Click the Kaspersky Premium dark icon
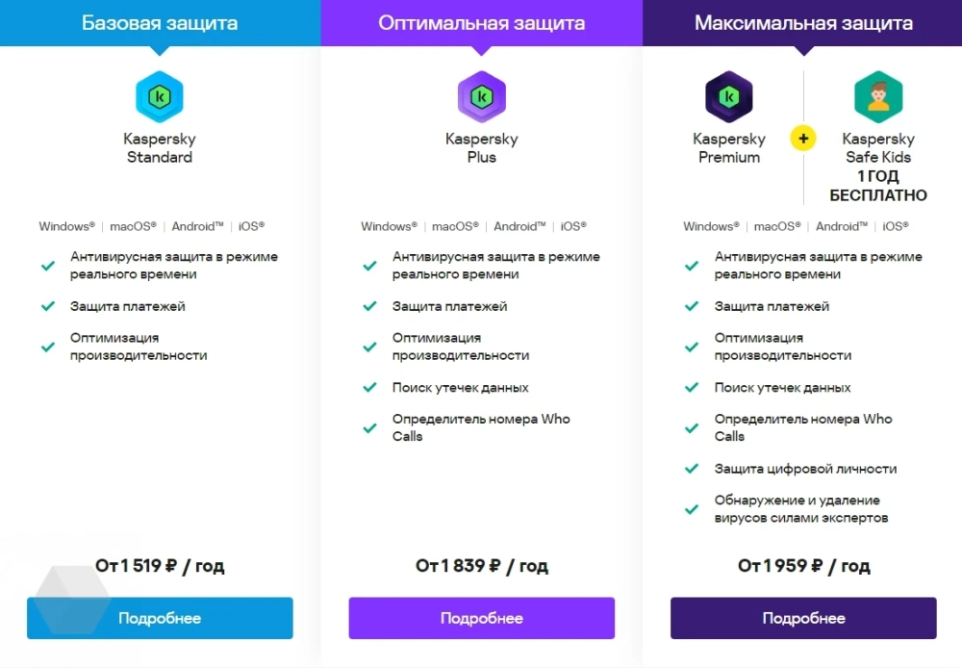Viewport: 962px width, 668px height. click(728, 97)
